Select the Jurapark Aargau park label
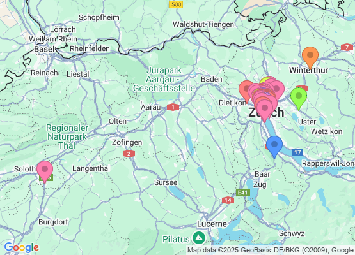Image resolution: width=355 pixels, height=255 pixels. (x=164, y=79)
